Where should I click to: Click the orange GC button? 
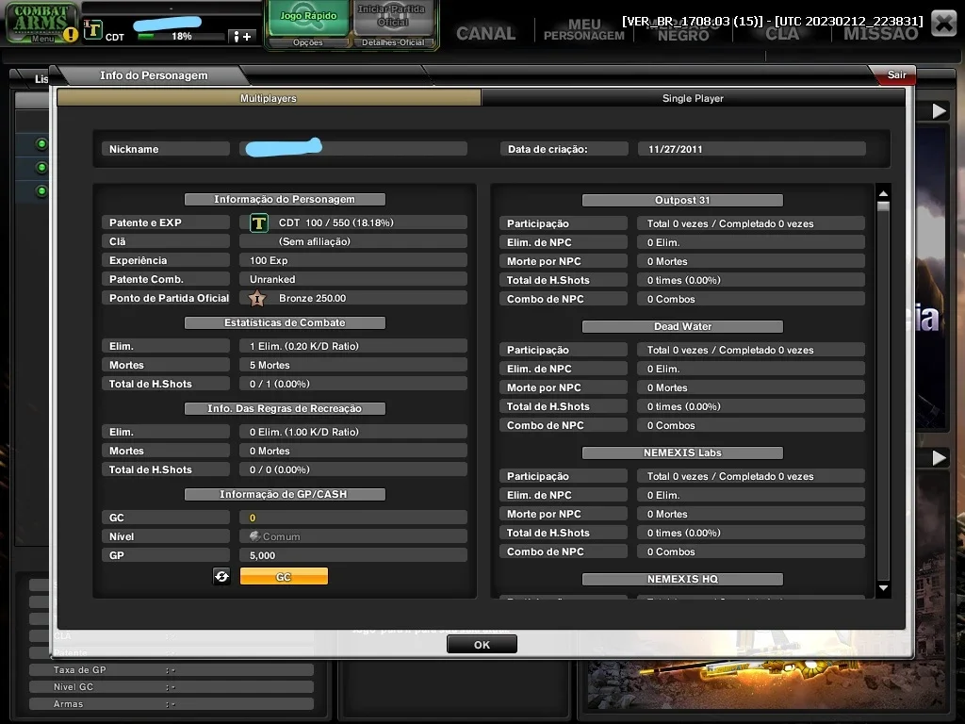tap(284, 576)
